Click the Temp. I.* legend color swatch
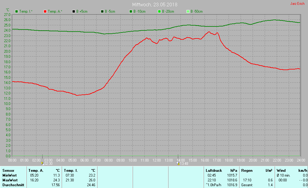This screenshot has width=308, height=188. pos(17,11)
